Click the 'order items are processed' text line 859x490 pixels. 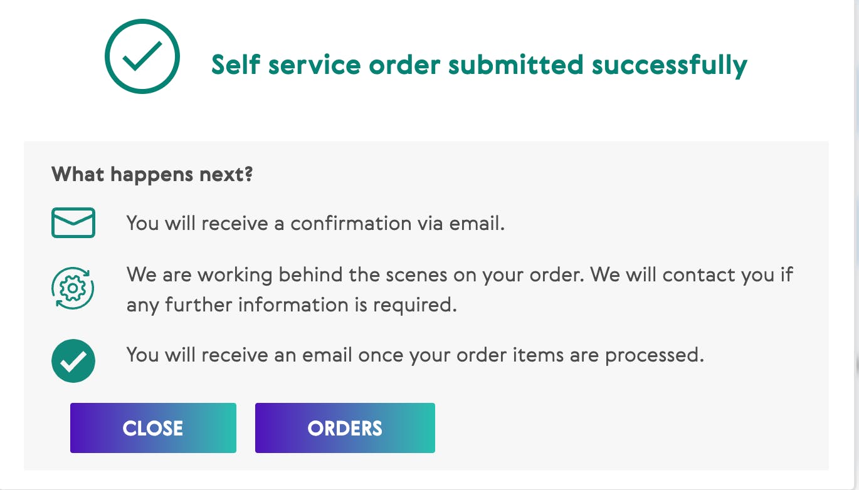point(415,355)
